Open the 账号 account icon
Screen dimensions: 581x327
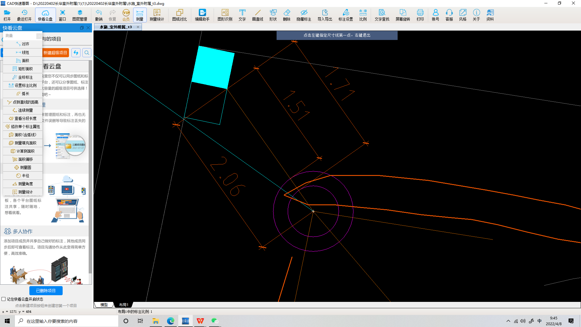click(x=435, y=15)
